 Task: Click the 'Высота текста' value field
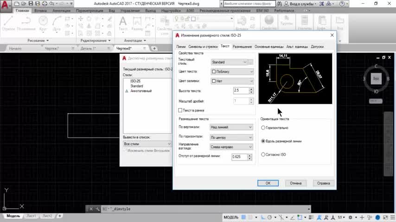pos(241,91)
